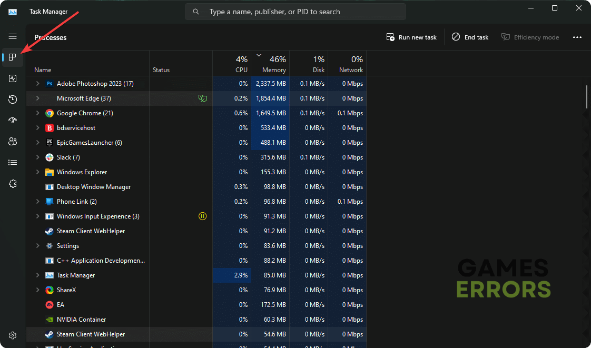
Task: Open the Startup apps sidebar icon
Action: [x=13, y=121]
